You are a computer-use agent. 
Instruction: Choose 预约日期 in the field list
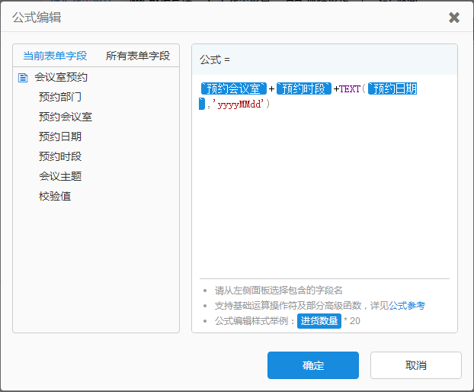(x=60, y=137)
